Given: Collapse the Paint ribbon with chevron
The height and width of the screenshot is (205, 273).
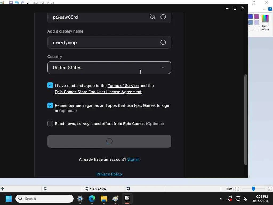Looking at the screenshot, I should coord(264,9).
